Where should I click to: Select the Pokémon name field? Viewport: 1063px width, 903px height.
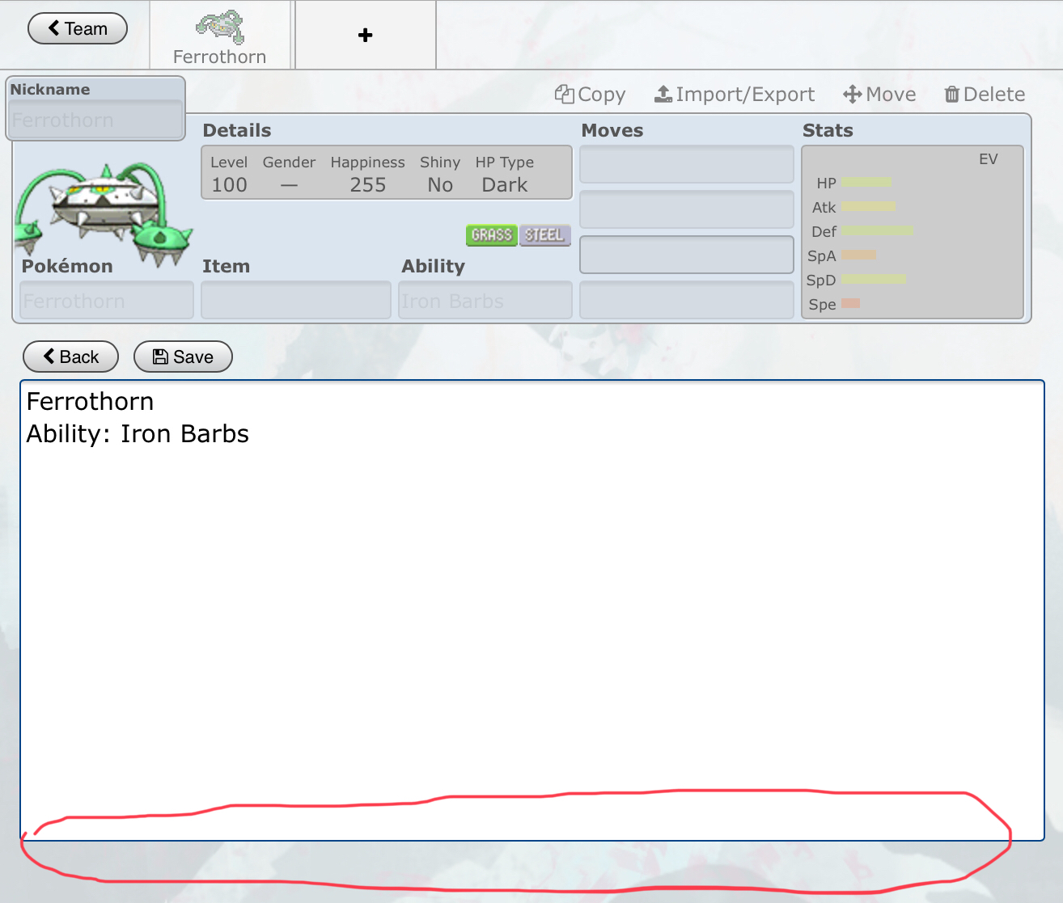tap(106, 301)
